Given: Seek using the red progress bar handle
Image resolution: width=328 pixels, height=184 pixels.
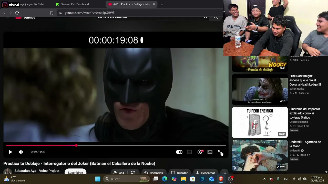Looking at the screenshot, I should (76, 145).
